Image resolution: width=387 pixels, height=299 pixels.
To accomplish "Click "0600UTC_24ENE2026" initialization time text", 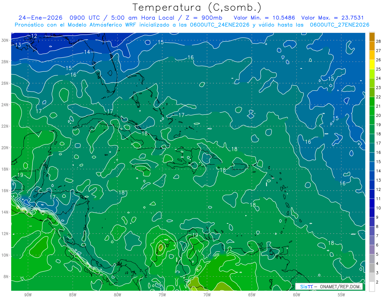I will [x=220, y=25].
